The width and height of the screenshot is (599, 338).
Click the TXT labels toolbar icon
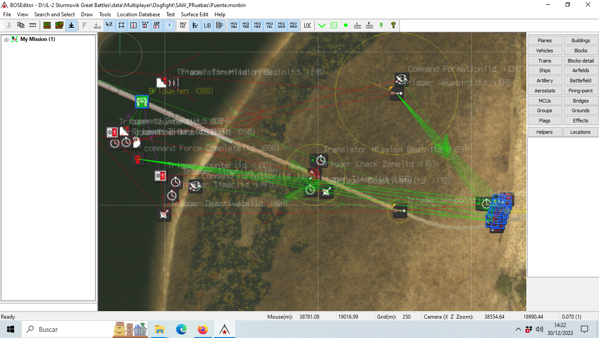point(145,26)
